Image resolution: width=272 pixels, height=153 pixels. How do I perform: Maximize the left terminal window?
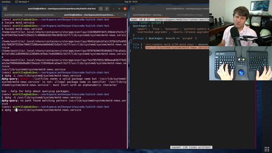coord(119,8)
